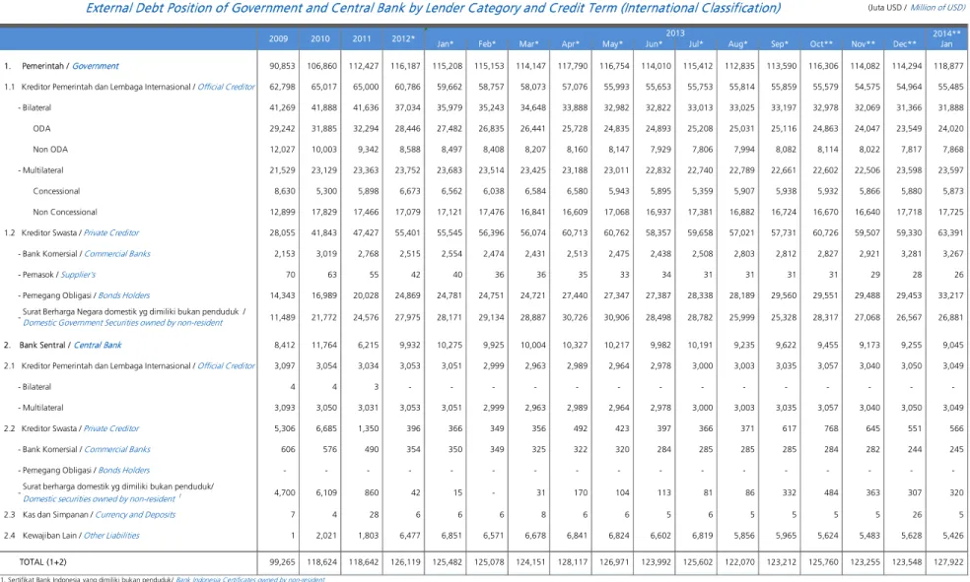Click the table title External Debt Position
Viewport: 970px width, 582px height.
click(433, 8)
